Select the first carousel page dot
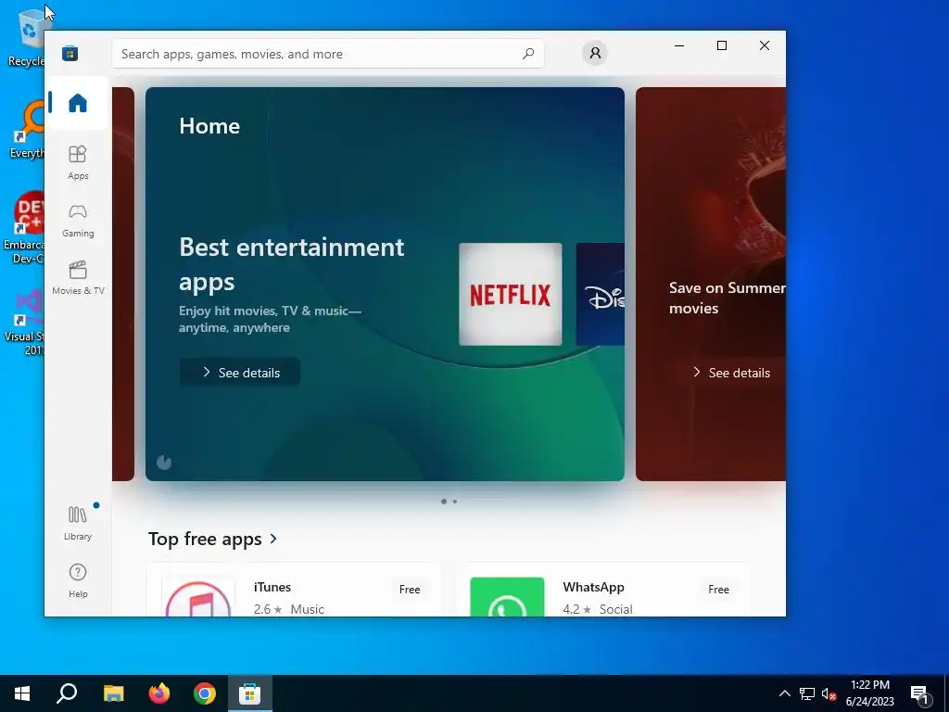 pos(444,502)
